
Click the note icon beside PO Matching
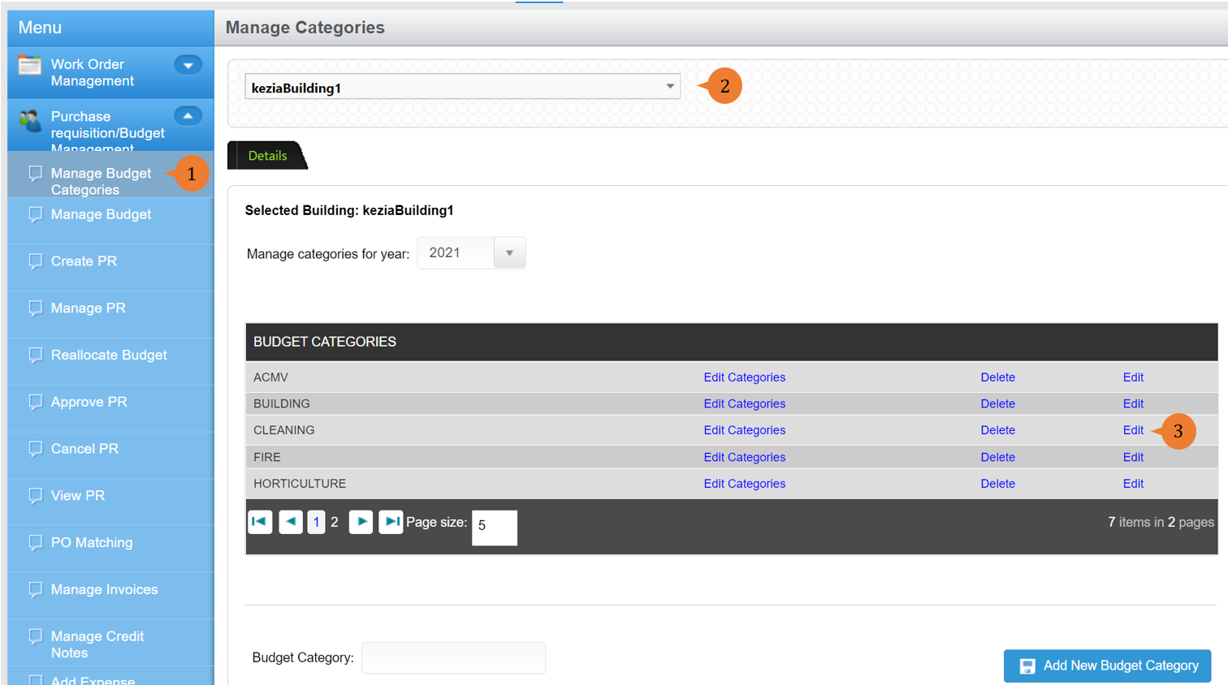(35, 542)
